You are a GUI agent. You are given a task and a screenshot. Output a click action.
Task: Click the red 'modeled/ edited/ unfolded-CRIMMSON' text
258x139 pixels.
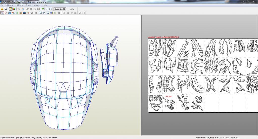tap(163, 37)
